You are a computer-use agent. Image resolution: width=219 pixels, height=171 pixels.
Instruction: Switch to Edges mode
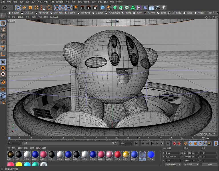3,42
